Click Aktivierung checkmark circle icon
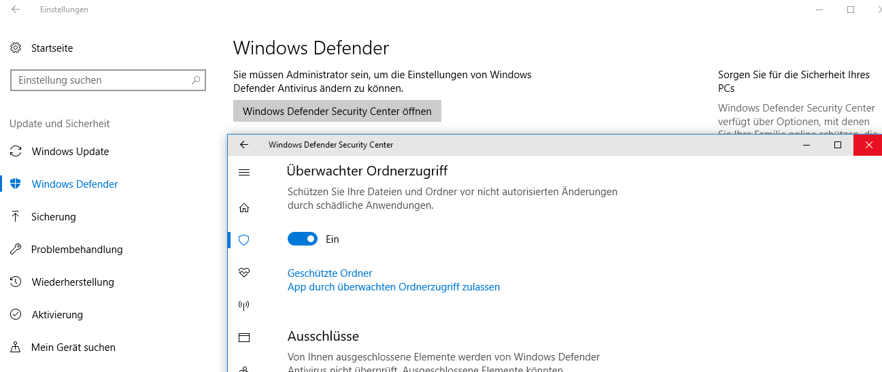 (x=16, y=315)
